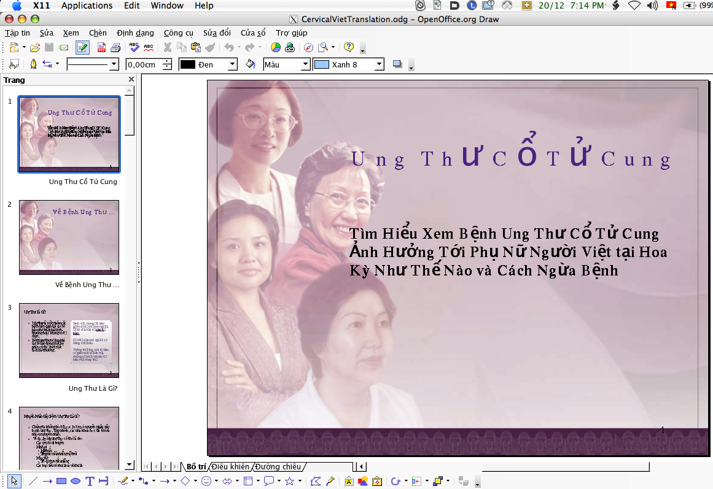
Task: Select the Callouts speech bubble tool
Action: tap(269, 481)
